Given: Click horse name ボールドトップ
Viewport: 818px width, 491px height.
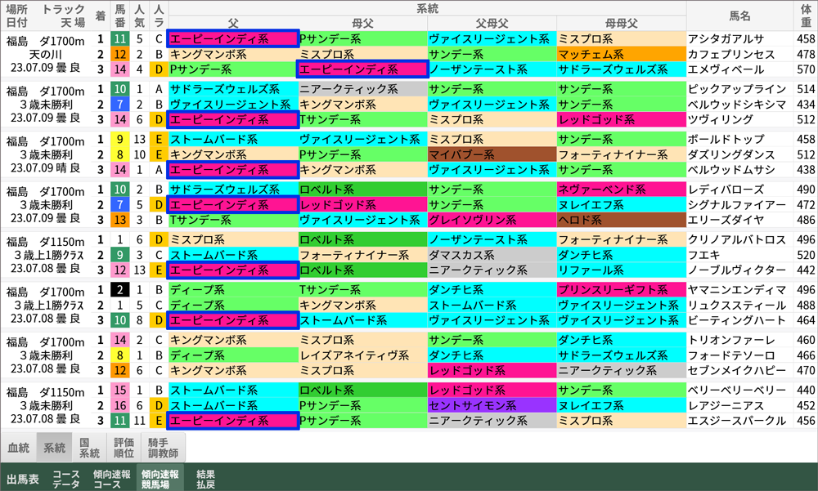Looking at the screenshot, I should tap(726, 139).
